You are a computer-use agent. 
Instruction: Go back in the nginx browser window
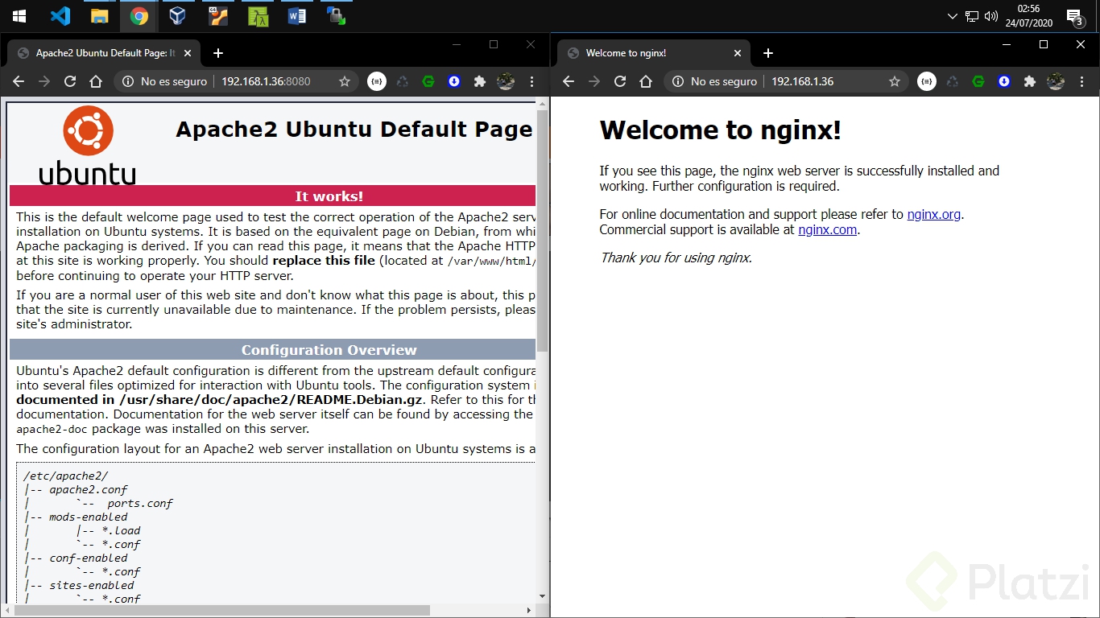click(x=569, y=81)
